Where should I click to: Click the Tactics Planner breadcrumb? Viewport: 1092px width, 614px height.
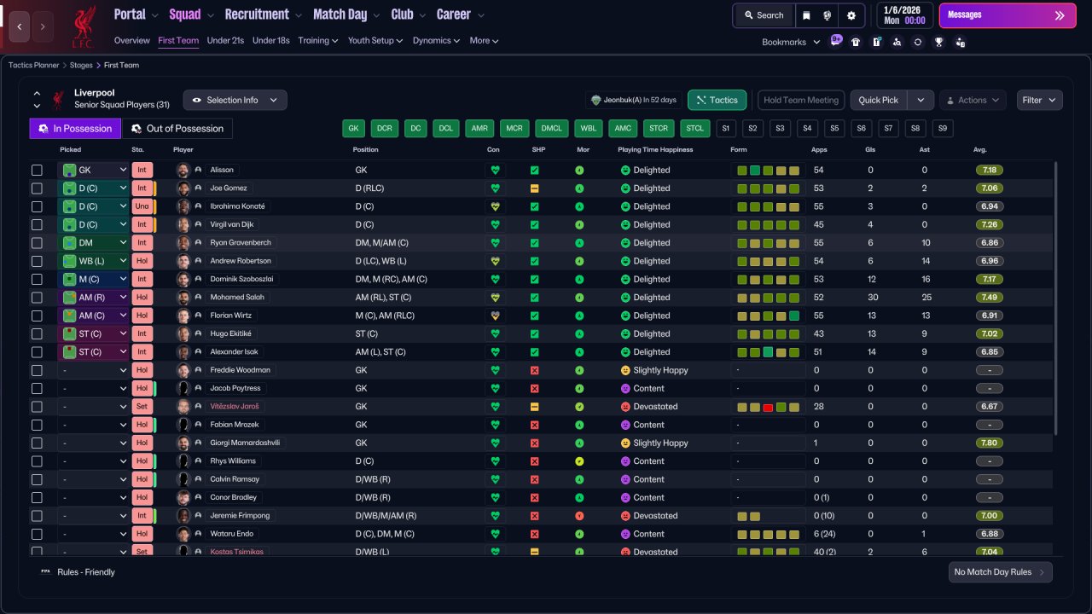pos(34,65)
